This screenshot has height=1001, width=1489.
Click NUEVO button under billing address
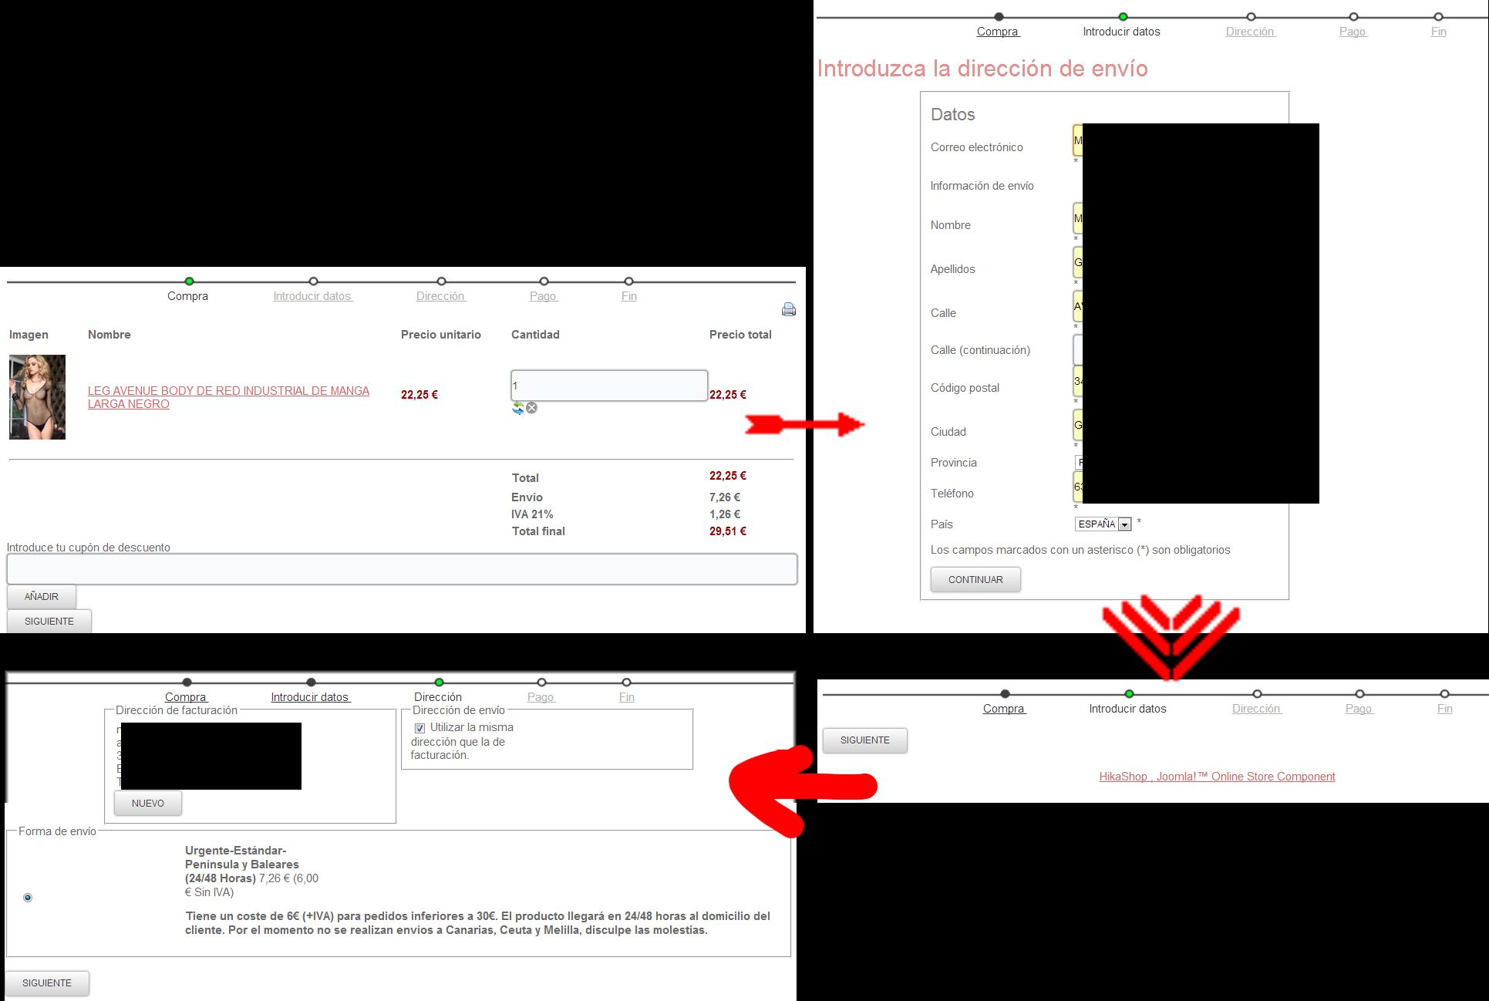click(148, 804)
